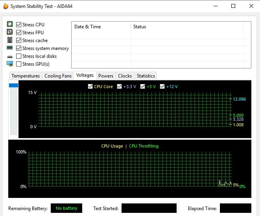Click the empty Elapsed Time field

[x=236, y=208]
